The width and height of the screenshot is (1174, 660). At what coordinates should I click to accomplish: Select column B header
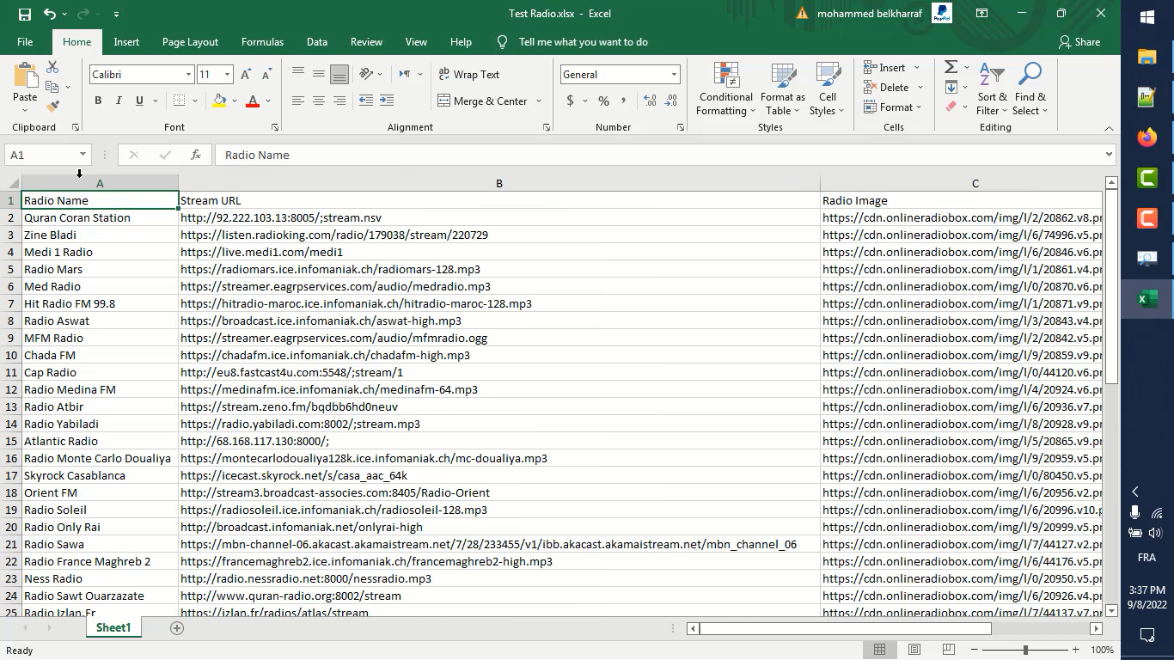tap(499, 183)
